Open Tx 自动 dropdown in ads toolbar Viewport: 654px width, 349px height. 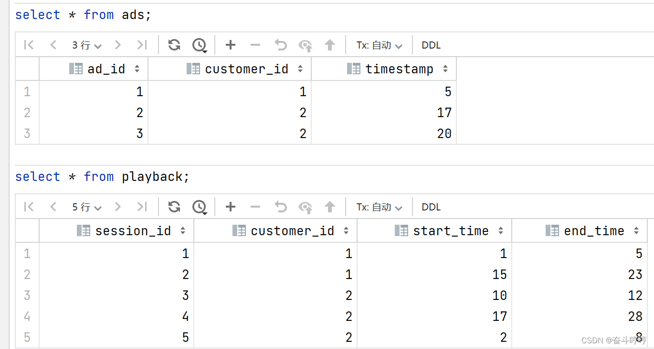380,45
